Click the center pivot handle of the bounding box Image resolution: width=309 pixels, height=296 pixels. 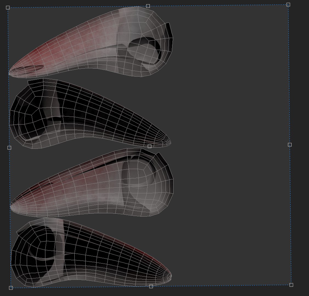150,146
